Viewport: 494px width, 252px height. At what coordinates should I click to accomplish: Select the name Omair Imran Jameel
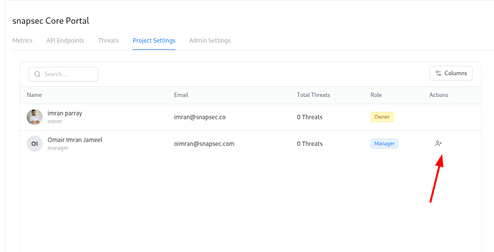[x=75, y=140]
